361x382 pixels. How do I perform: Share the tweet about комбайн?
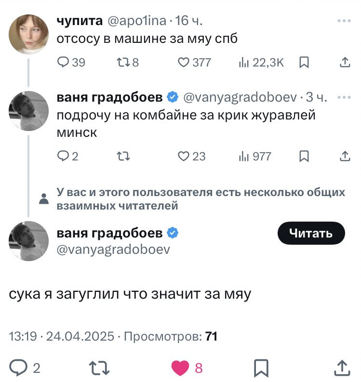tap(345, 156)
